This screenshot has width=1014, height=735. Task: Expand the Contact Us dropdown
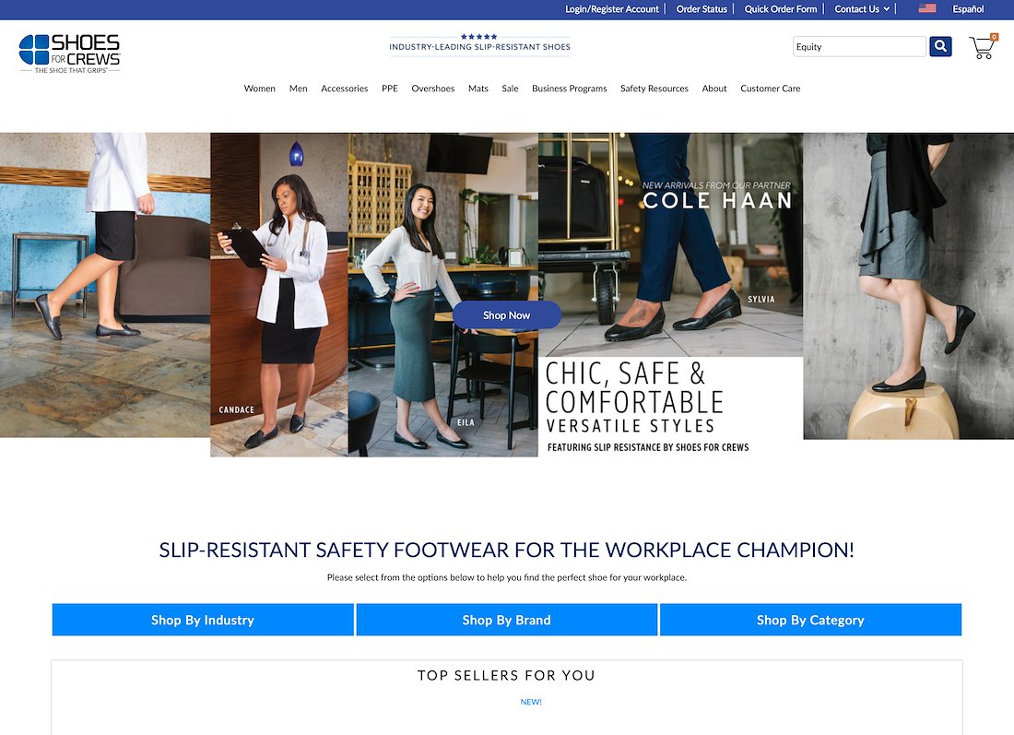click(x=861, y=9)
